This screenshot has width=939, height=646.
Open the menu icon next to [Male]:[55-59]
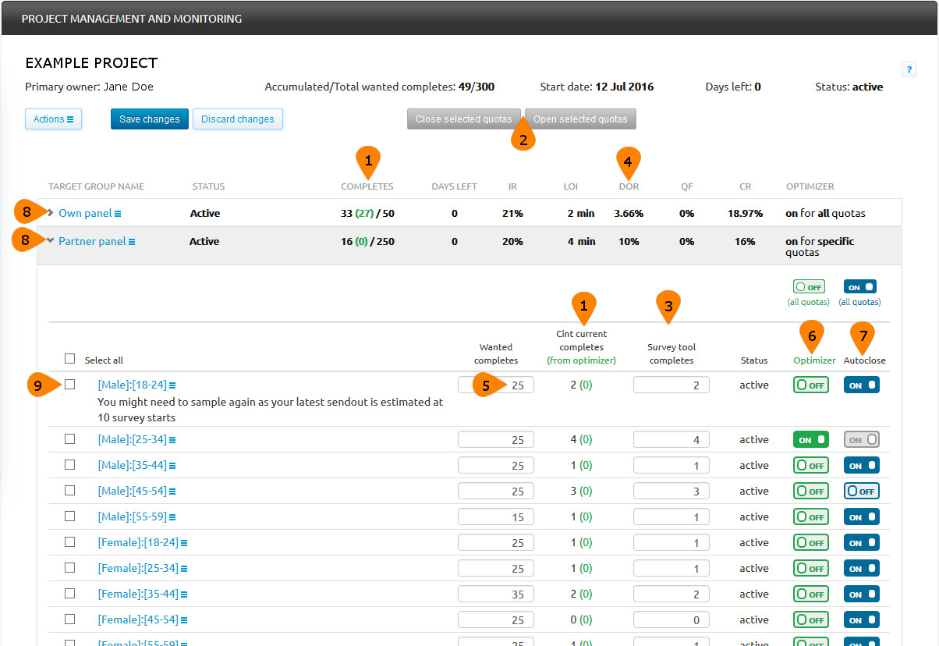172,517
